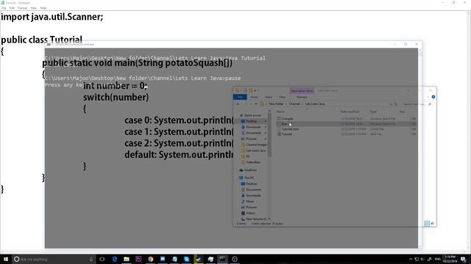Click the Explorer Back navigation arrow
This screenshot has height=264, width=471.
pyautogui.click(x=238, y=104)
